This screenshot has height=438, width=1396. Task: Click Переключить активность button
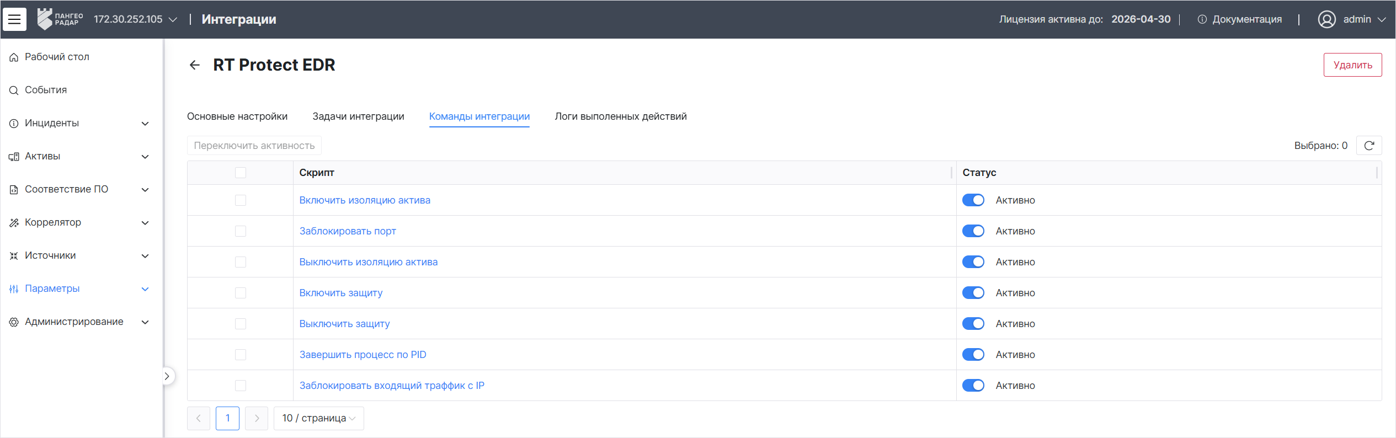[254, 146]
